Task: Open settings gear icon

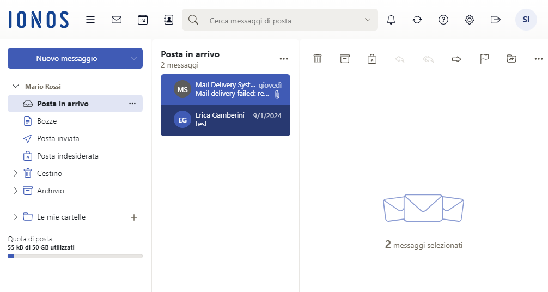Action: pyautogui.click(x=470, y=20)
